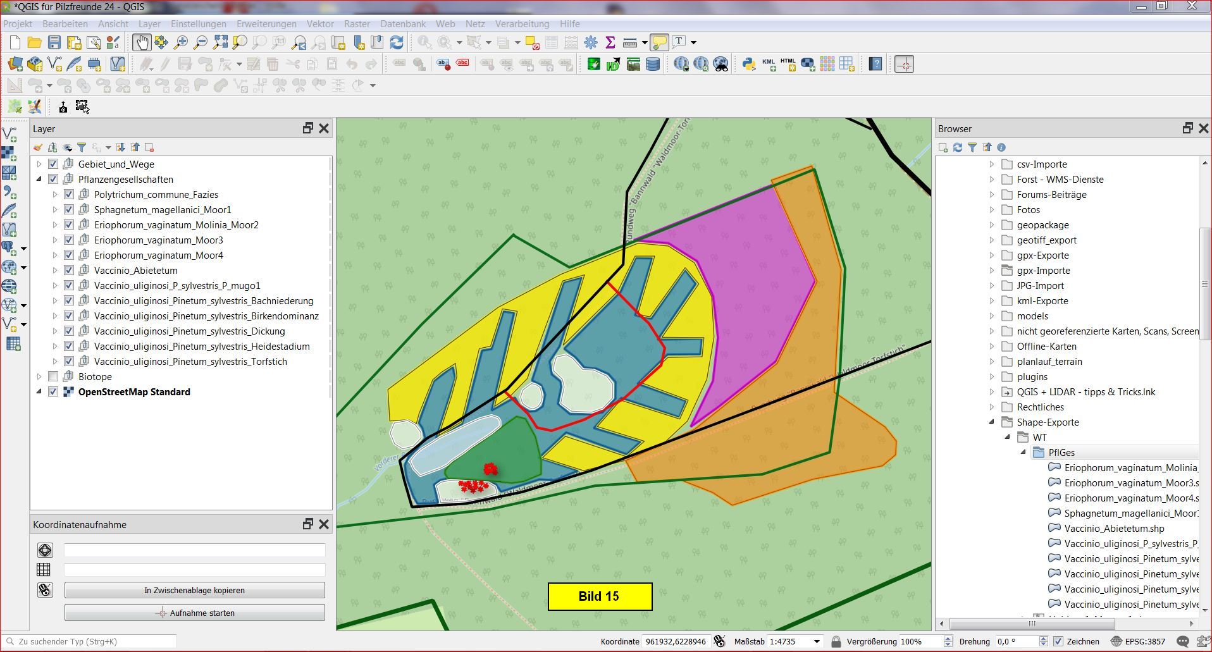This screenshot has width=1212, height=652.
Task: Open the Maßstab scale dropdown
Action: click(817, 641)
